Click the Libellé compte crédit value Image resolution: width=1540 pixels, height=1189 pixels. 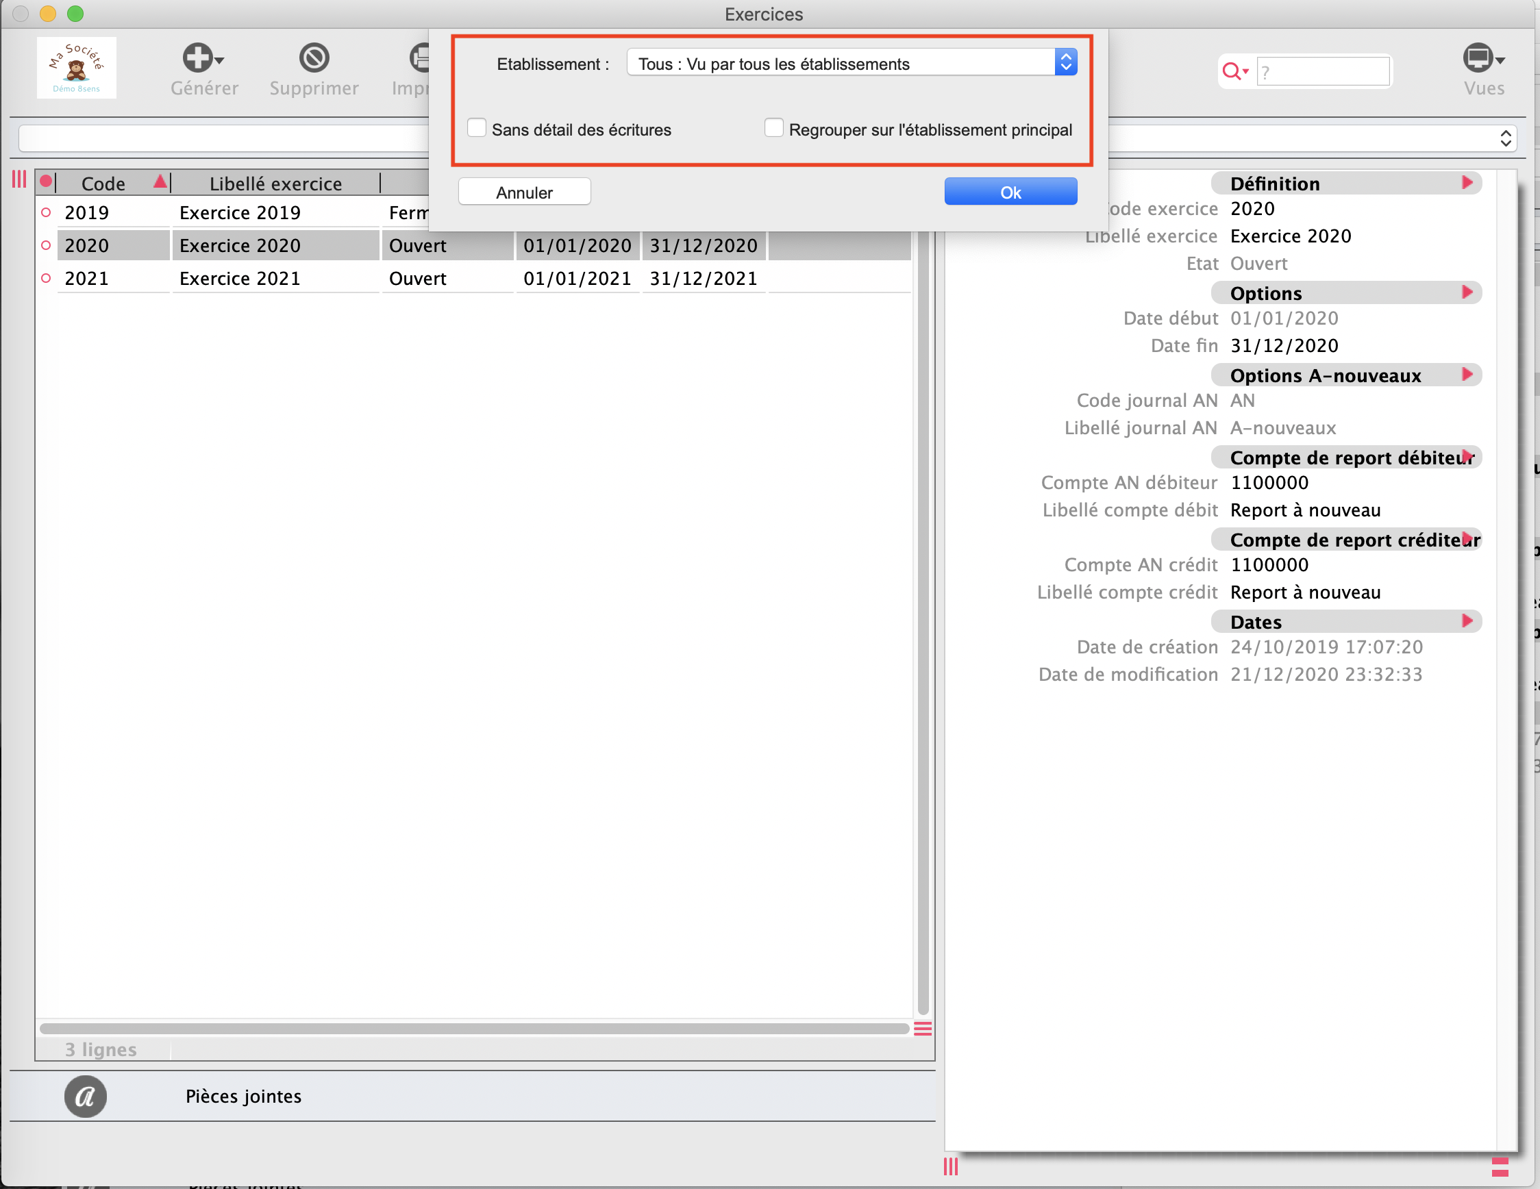coord(1305,592)
